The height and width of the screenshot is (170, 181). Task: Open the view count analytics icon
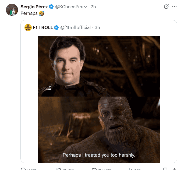[130, 169]
